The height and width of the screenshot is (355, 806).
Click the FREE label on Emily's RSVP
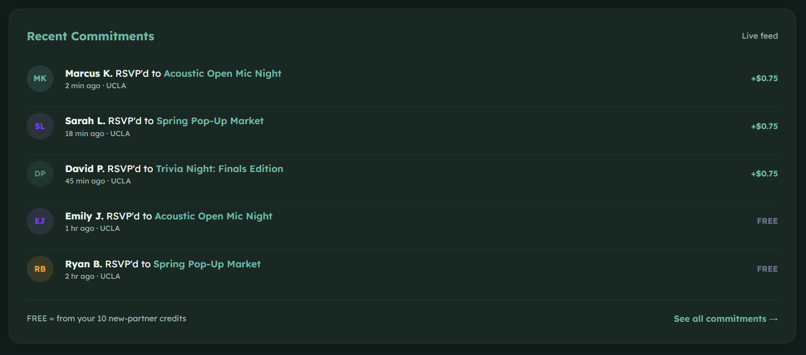[767, 221]
